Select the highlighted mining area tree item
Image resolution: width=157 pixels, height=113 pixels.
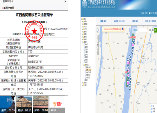(x=88, y=70)
